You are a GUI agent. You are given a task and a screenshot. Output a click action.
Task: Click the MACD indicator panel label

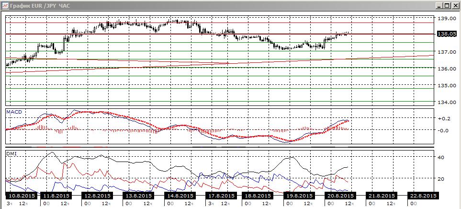13,112
